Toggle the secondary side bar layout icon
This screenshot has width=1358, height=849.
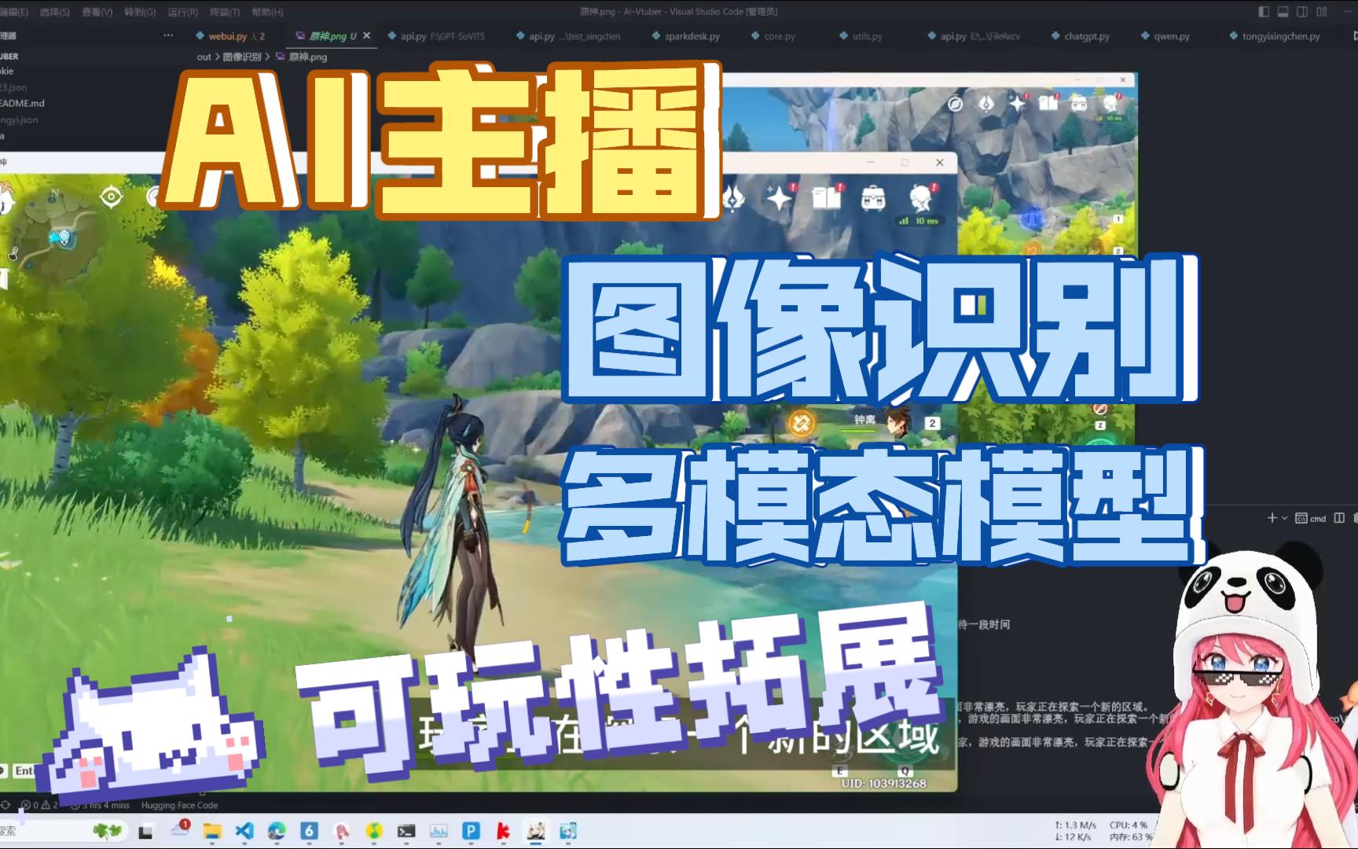(x=1302, y=12)
